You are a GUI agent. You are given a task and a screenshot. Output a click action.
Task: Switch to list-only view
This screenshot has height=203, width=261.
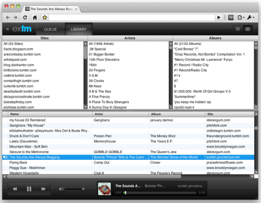pyautogui.click(x=238, y=29)
